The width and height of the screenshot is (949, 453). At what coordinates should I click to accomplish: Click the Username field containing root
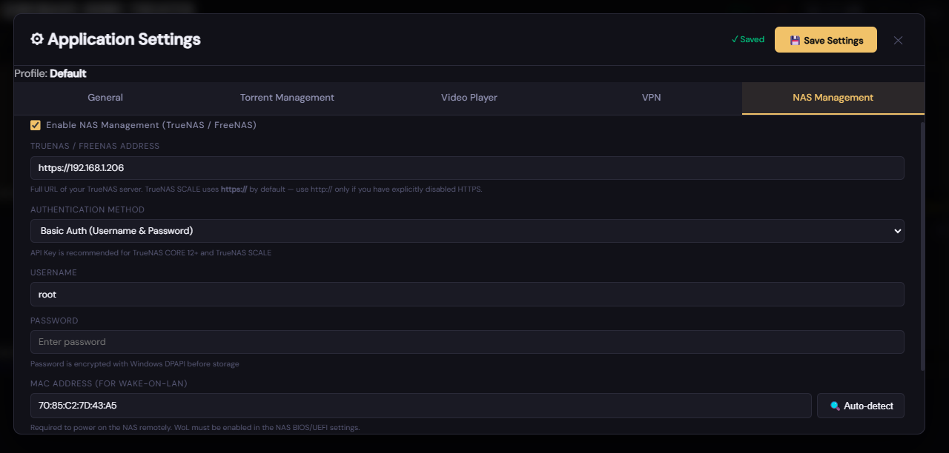point(467,294)
